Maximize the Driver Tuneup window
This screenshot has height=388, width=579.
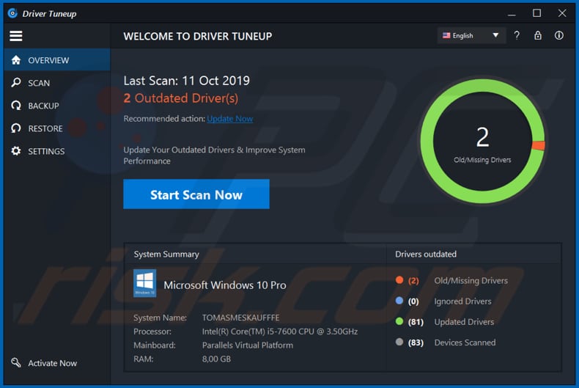coord(536,13)
